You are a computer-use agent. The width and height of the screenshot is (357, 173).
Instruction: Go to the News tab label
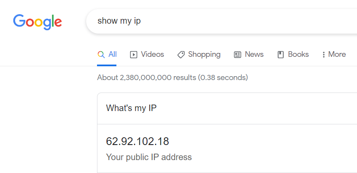(254, 54)
